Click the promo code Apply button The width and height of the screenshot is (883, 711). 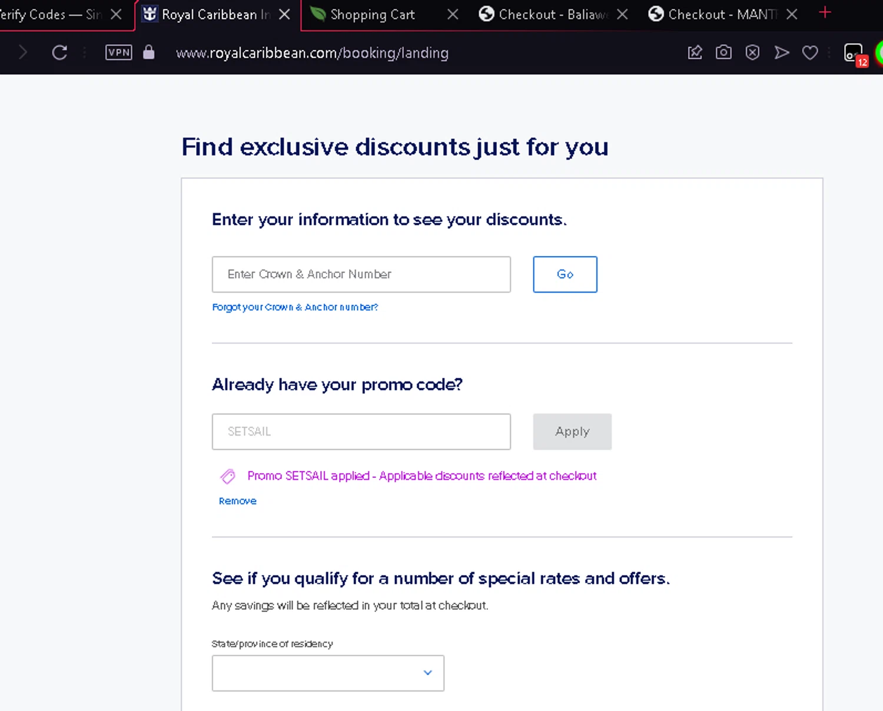pyautogui.click(x=572, y=431)
